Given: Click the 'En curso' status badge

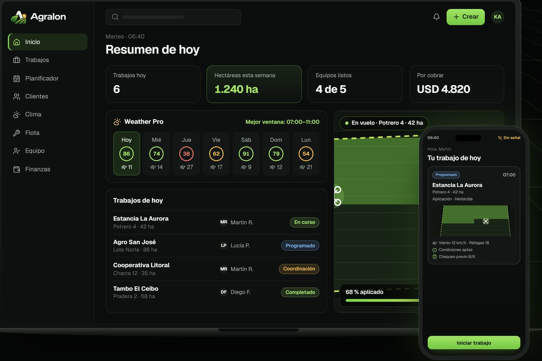Looking at the screenshot, I should [305, 222].
